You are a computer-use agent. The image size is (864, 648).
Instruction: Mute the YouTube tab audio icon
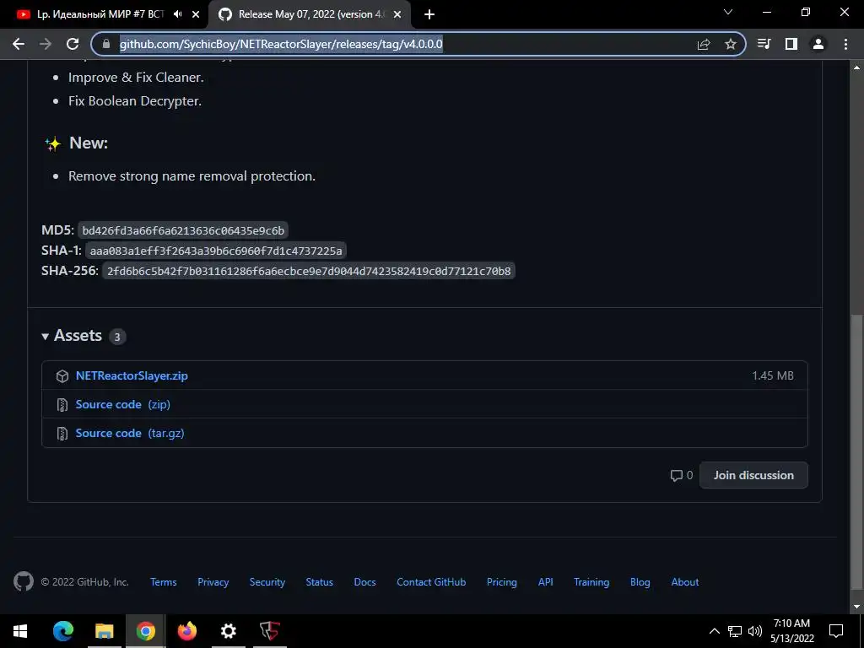pyautogui.click(x=177, y=14)
